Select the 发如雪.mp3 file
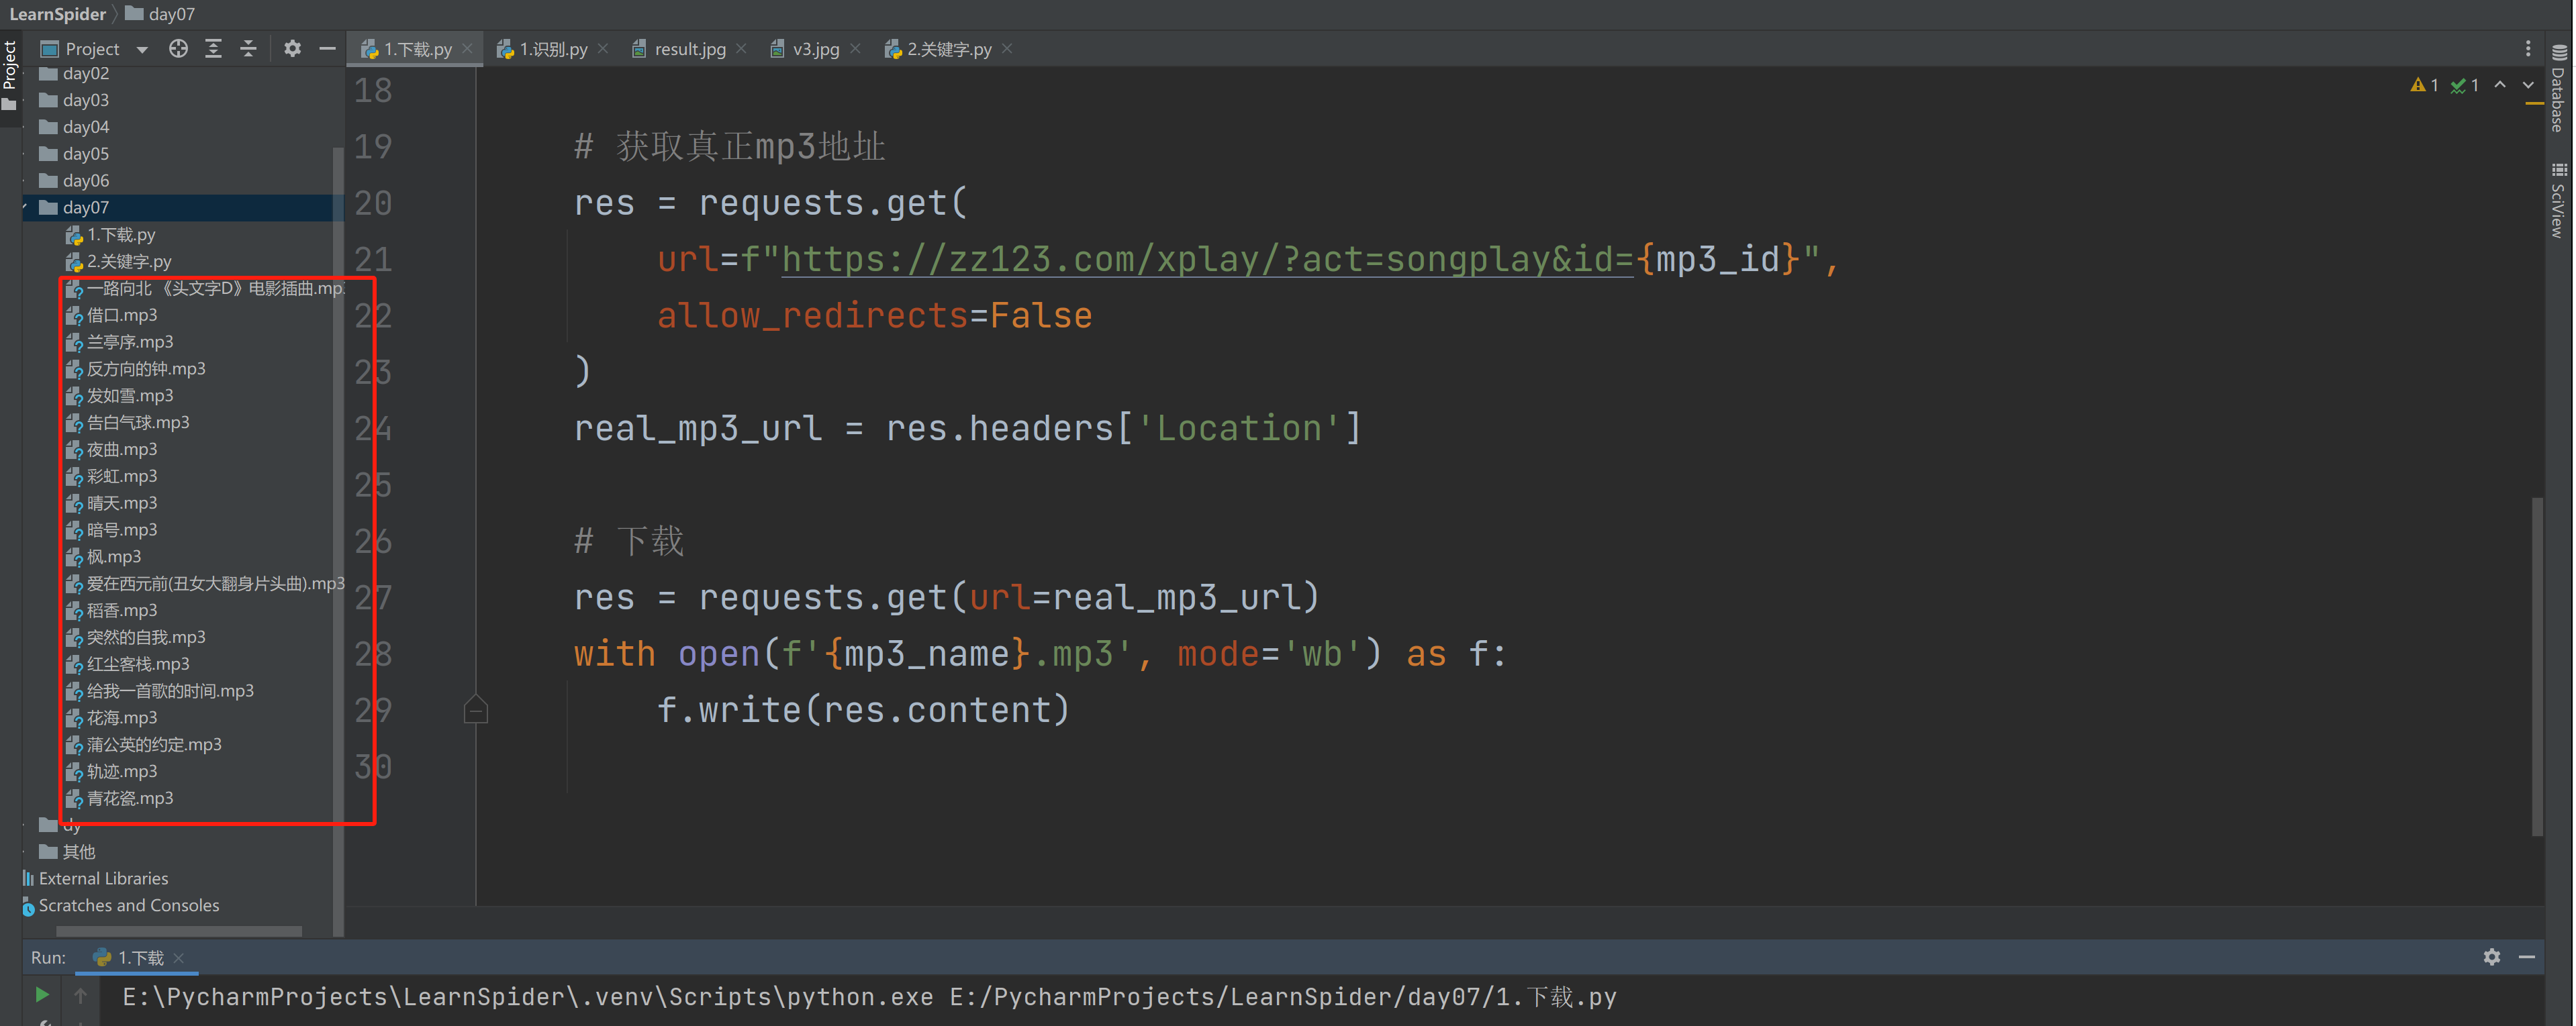 pyautogui.click(x=120, y=396)
